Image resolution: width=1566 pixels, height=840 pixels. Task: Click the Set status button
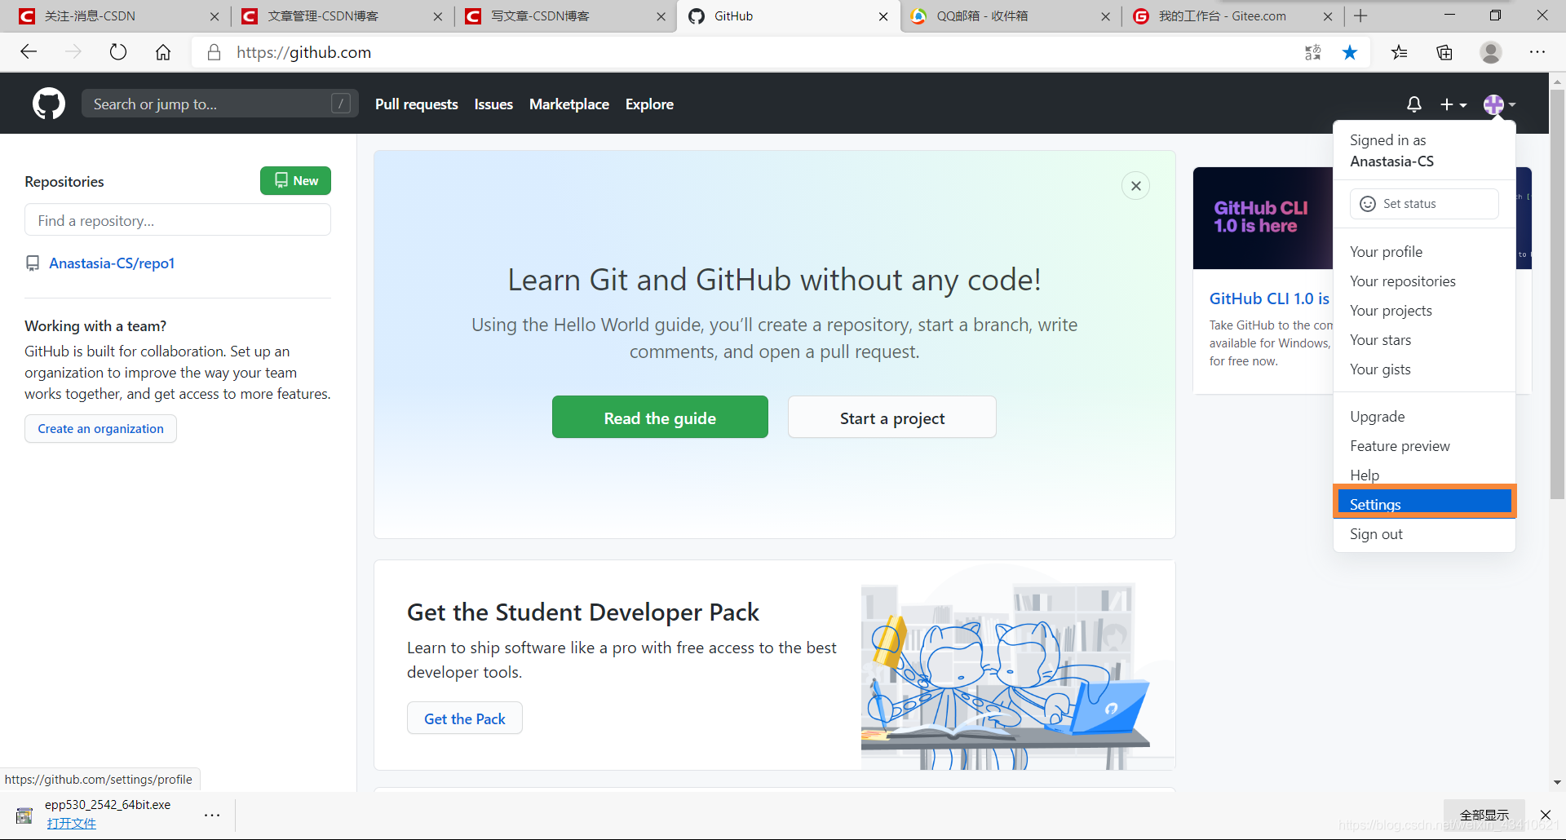(1424, 204)
